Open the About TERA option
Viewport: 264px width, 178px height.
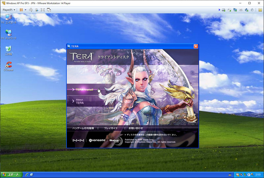click(x=80, y=101)
